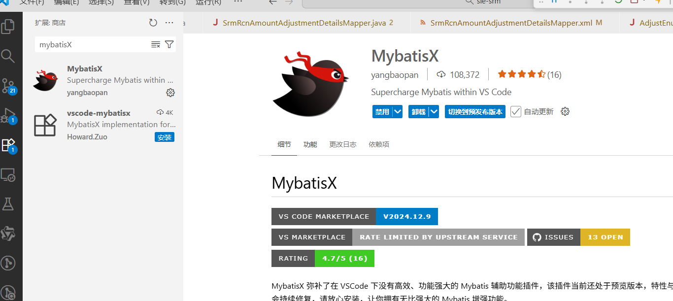Viewport: 673px width, 301px height.
Task: Refresh the extensions marketplace list
Action: coord(153,23)
